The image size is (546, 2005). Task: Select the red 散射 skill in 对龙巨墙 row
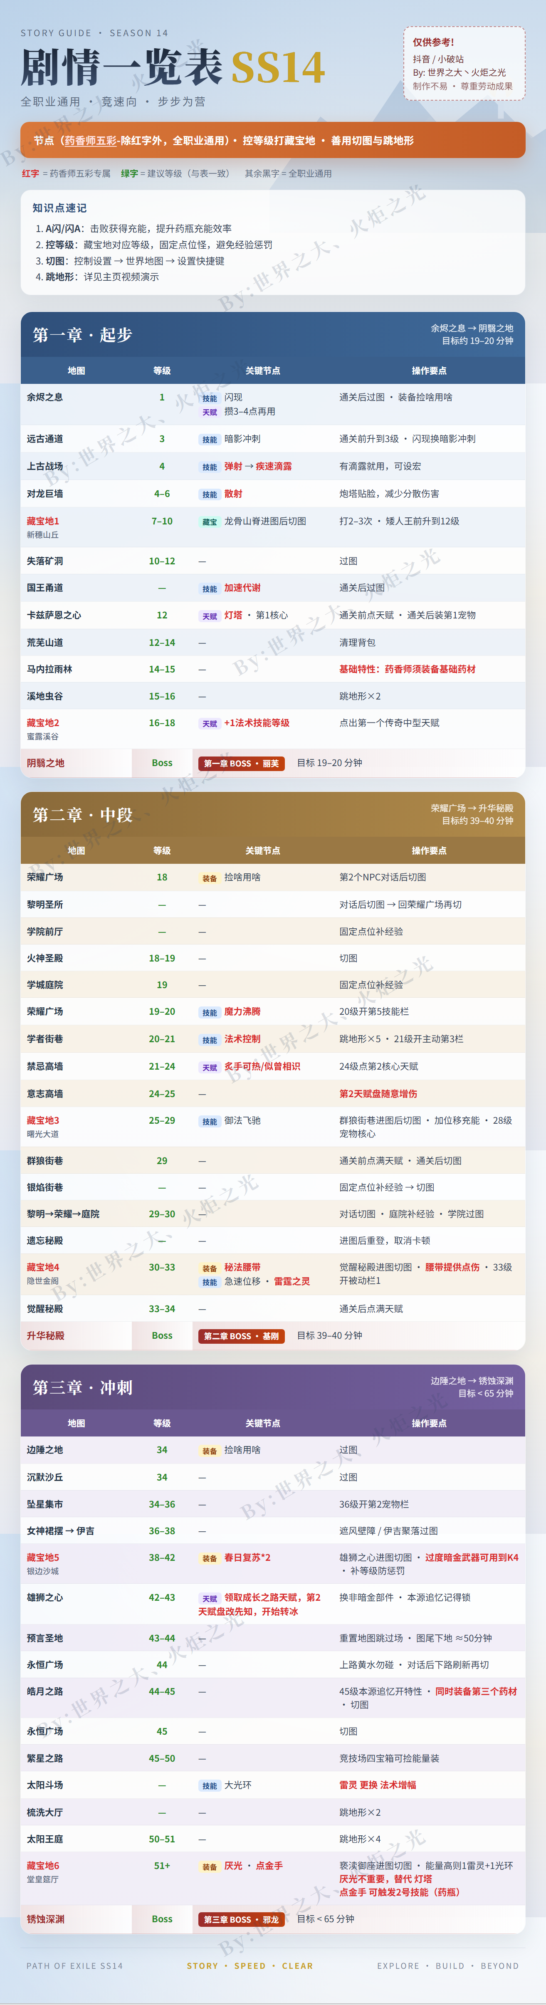tap(233, 494)
